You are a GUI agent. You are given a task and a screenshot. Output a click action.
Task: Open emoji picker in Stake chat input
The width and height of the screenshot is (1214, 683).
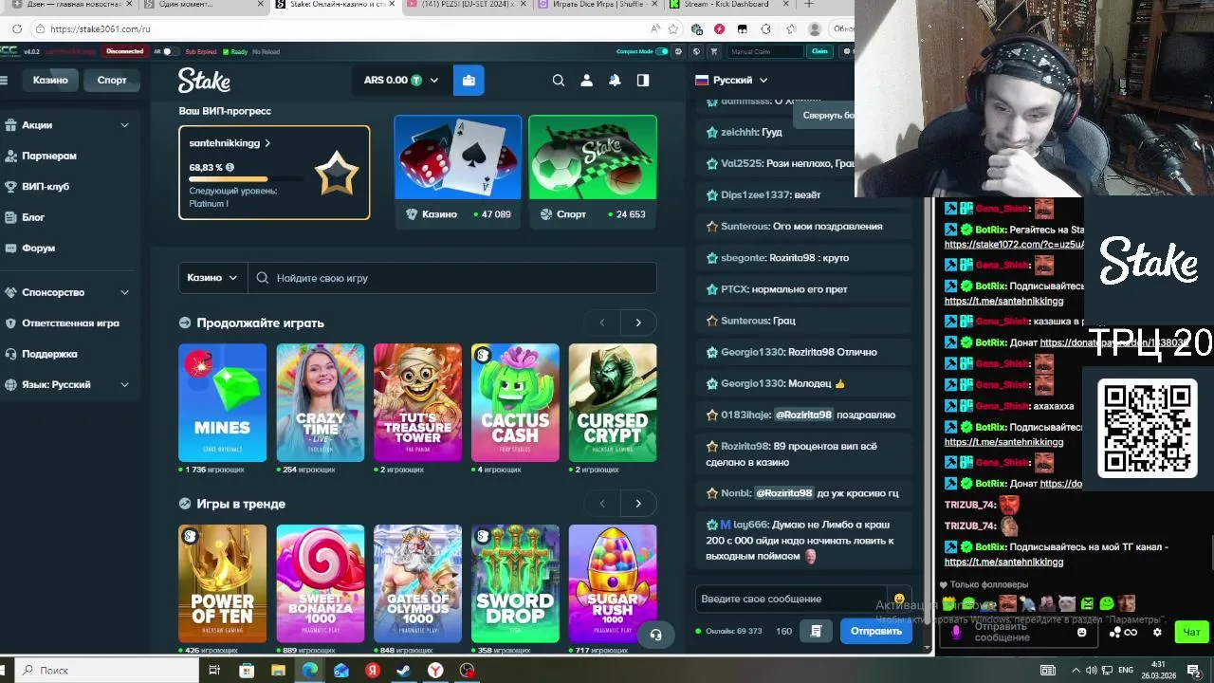click(x=899, y=599)
